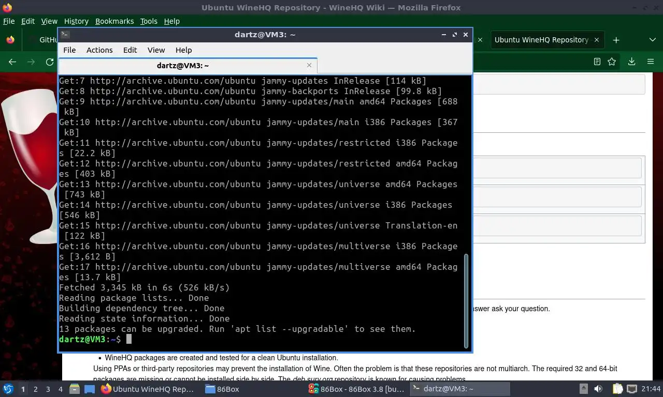Switch to workspace 3
Viewport: 663px width, 397px height.
click(48, 389)
